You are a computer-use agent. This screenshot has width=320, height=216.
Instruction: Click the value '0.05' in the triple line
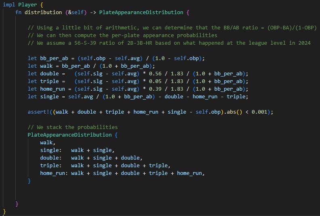coord(155,81)
